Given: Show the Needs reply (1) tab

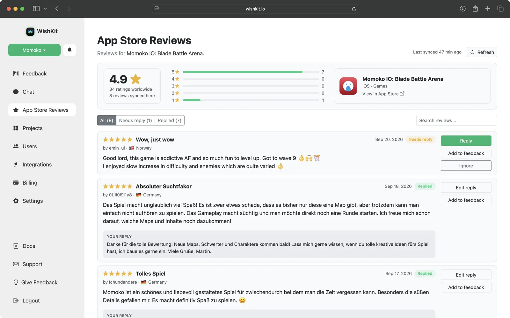Looking at the screenshot, I should point(135,120).
